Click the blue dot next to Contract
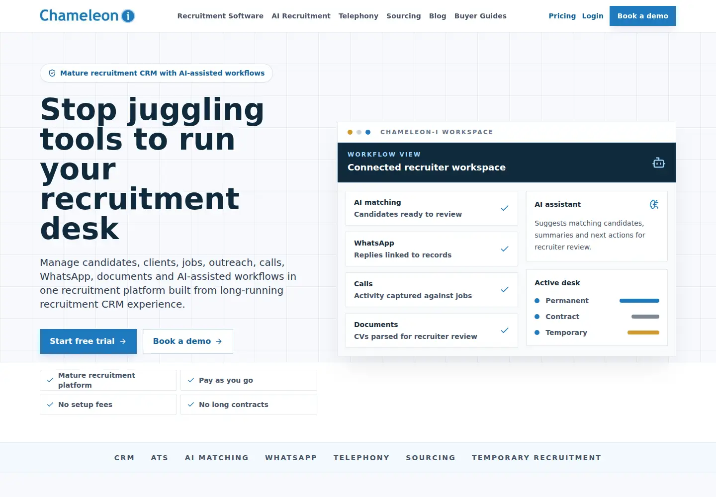Image resolution: width=716 pixels, height=497 pixels. (537, 317)
